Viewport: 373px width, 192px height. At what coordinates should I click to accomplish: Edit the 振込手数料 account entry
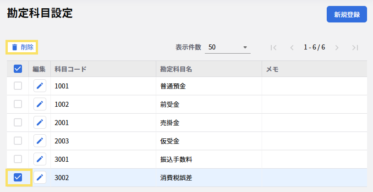click(x=40, y=159)
